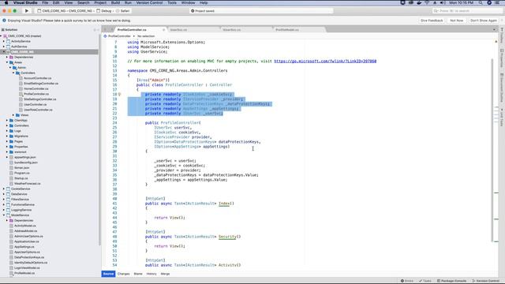Click the Not Now button
The width and height of the screenshot is (505, 284).
(457, 21)
